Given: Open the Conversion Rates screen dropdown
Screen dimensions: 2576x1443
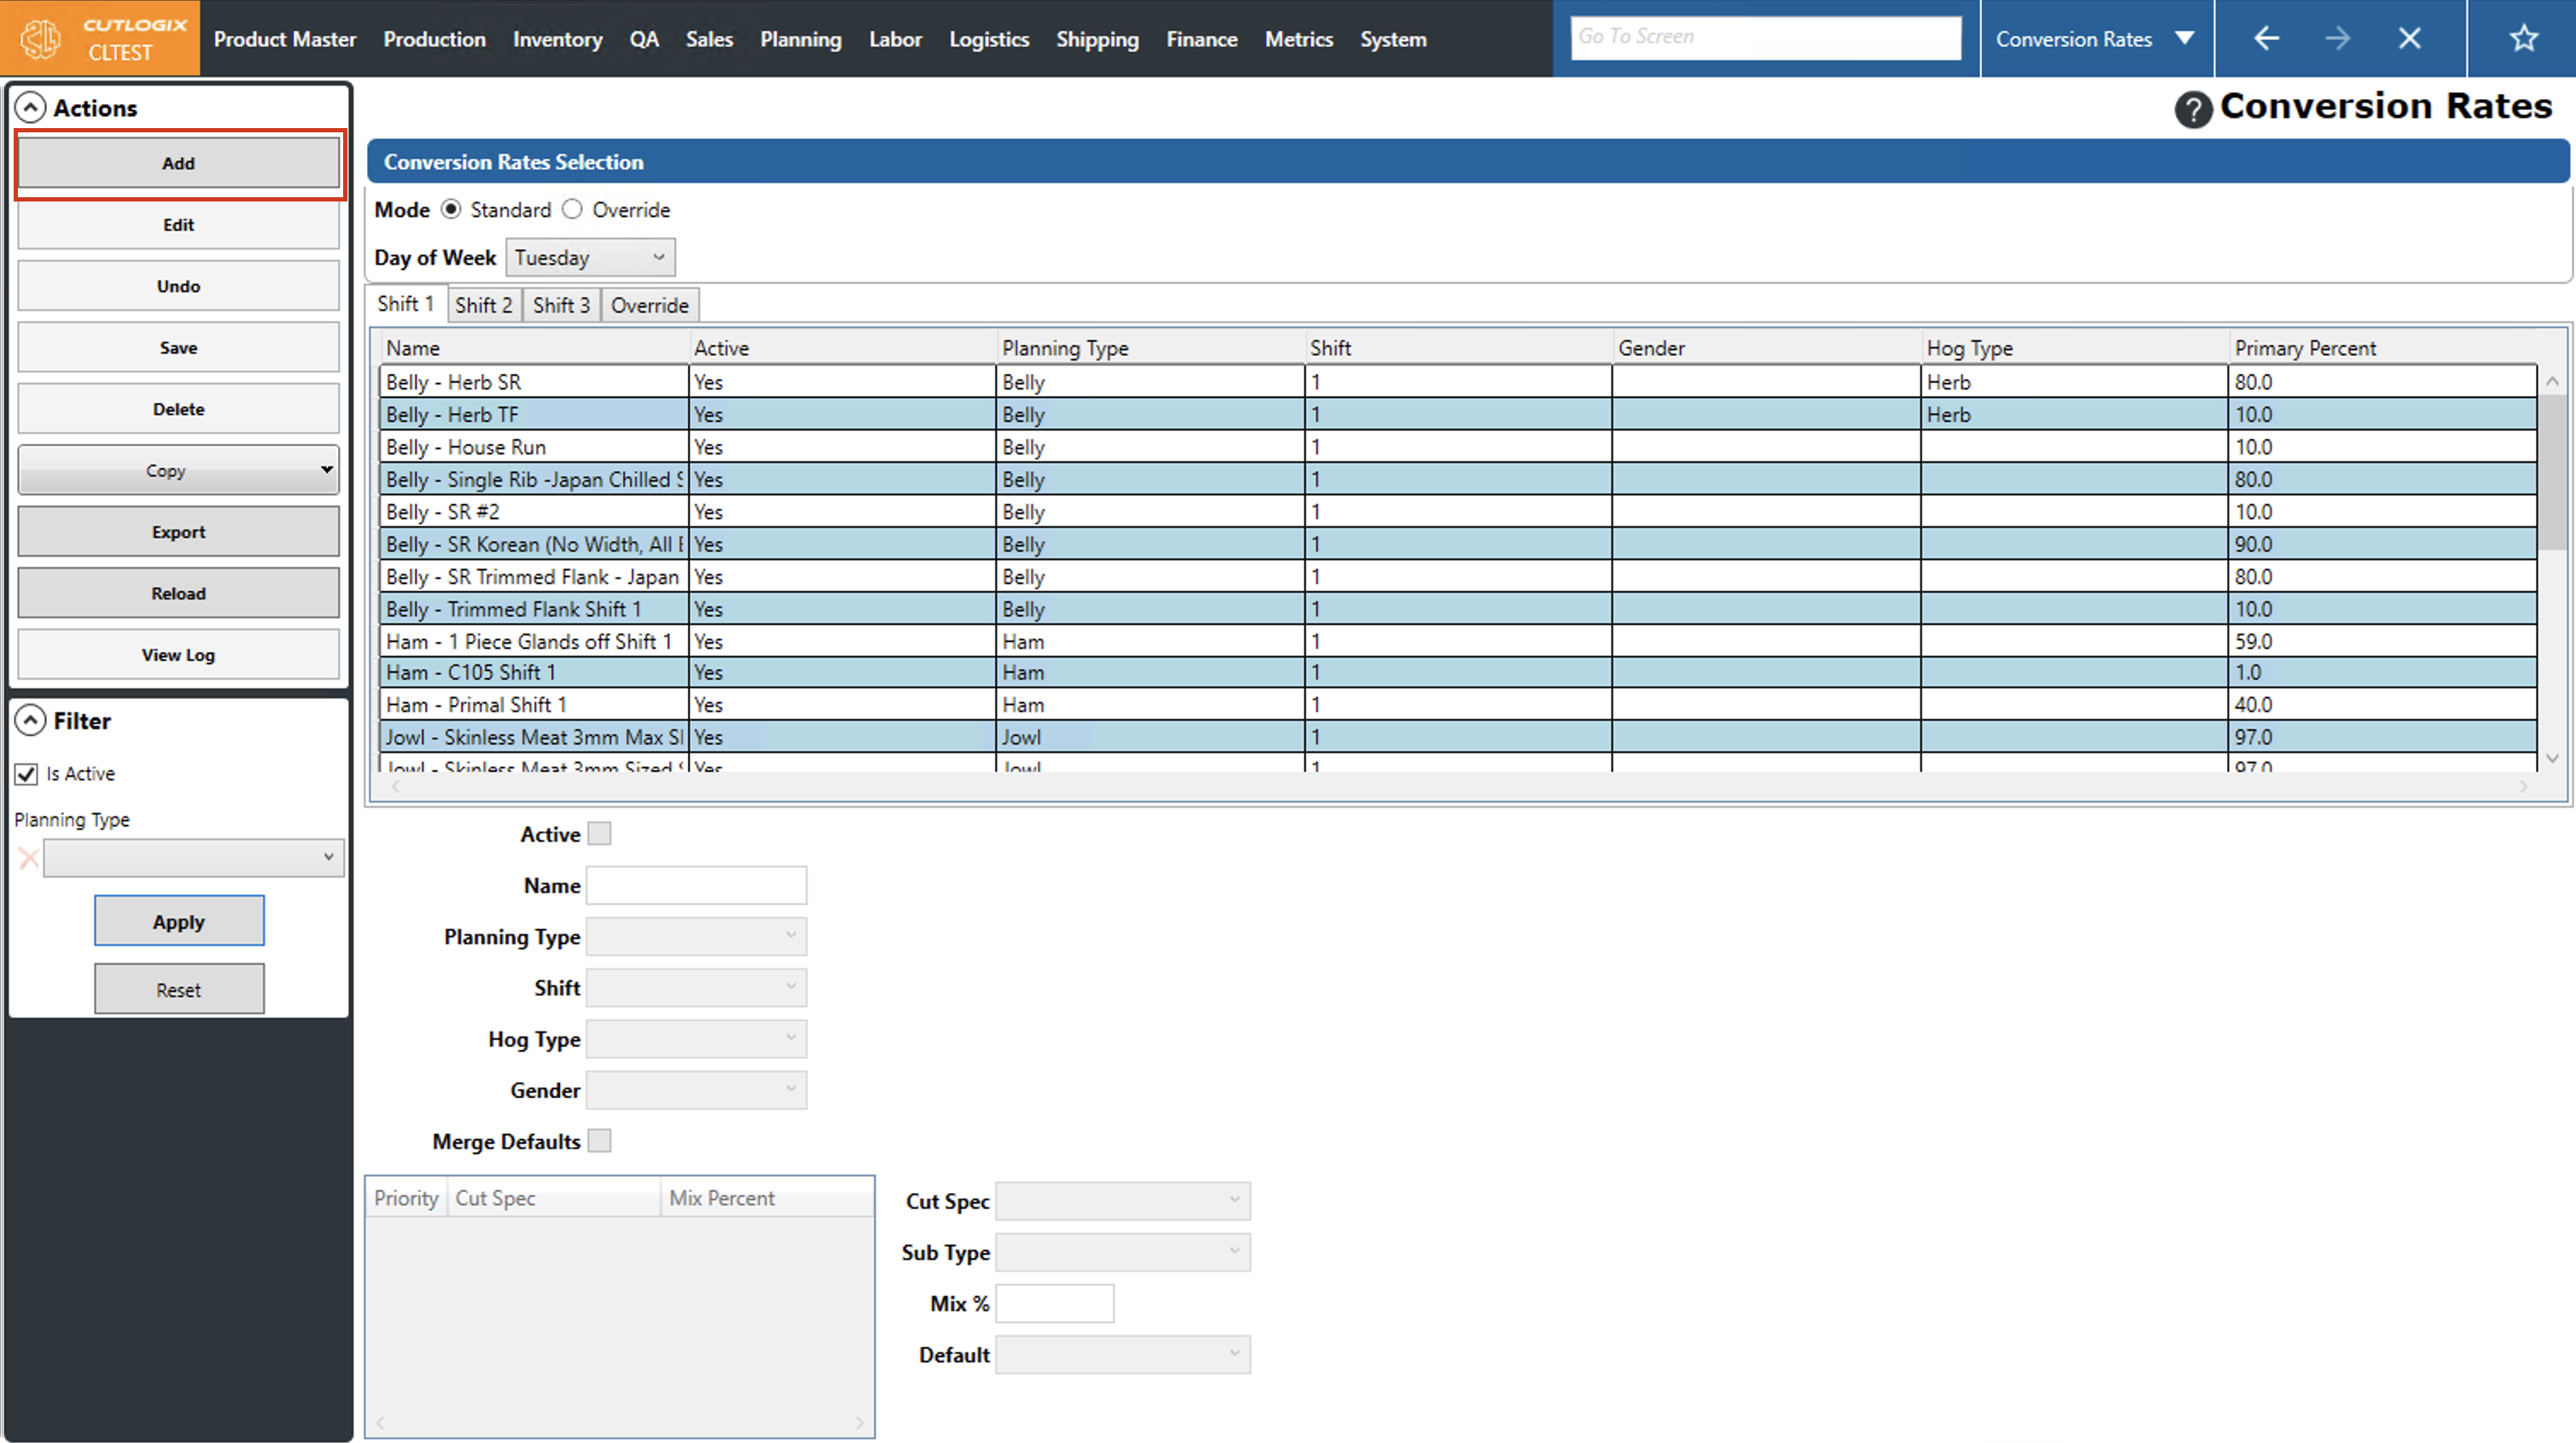Looking at the screenshot, I should tap(2185, 38).
